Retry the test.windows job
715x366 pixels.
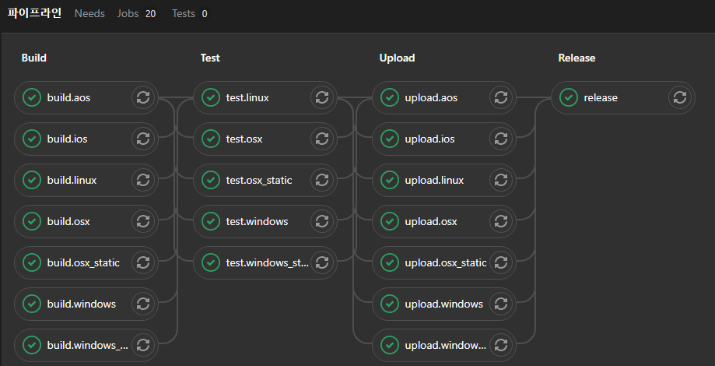322,221
